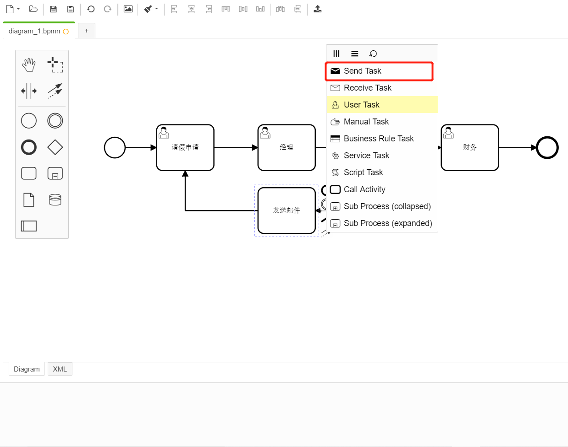This screenshot has height=447, width=568.
Task: Toggle the loop marker in the context menu
Action: [373, 54]
